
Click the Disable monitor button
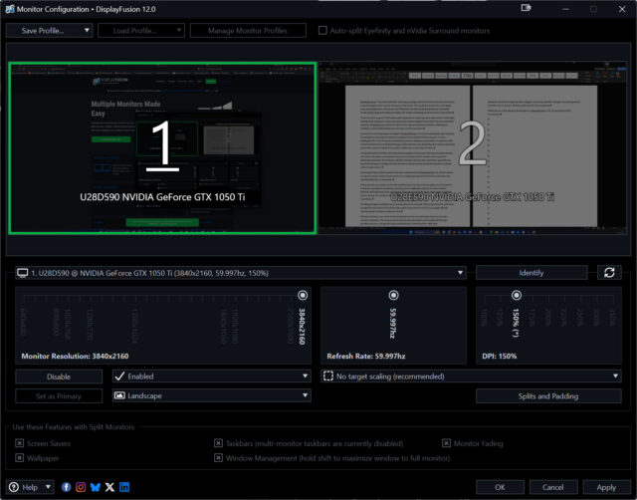[x=59, y=376]
